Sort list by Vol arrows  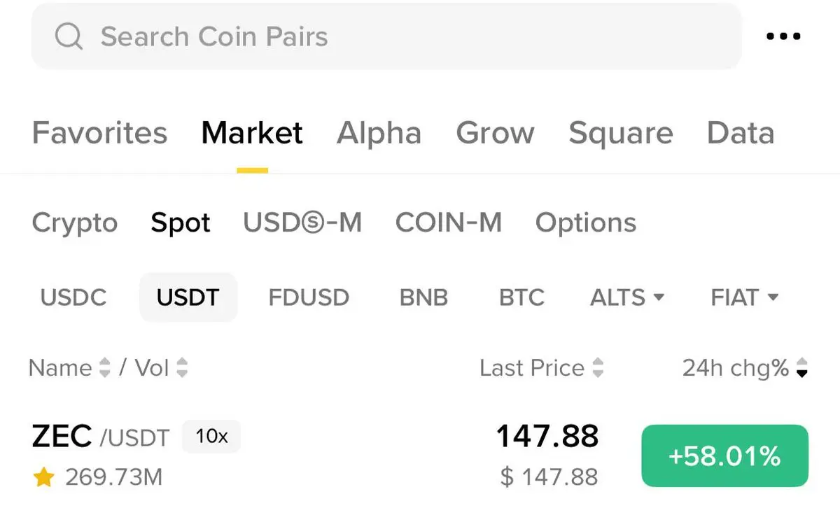click(182, 368)
